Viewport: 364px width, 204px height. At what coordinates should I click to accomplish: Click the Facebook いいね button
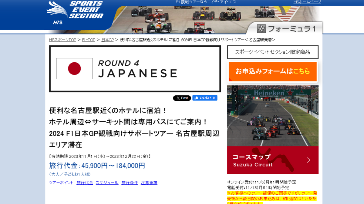pyautogui.click(x=205, y=98)
